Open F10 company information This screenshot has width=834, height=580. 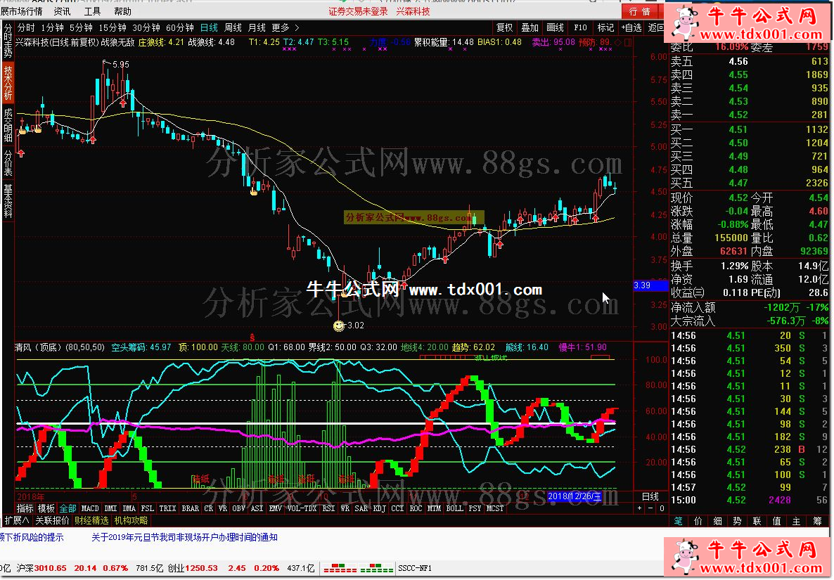(x=580, y=27)
